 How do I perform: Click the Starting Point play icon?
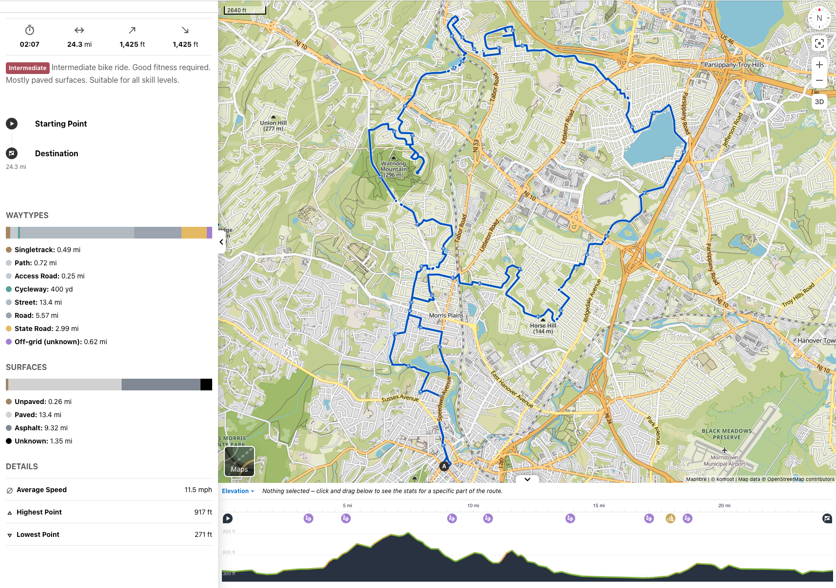[12, 124]
